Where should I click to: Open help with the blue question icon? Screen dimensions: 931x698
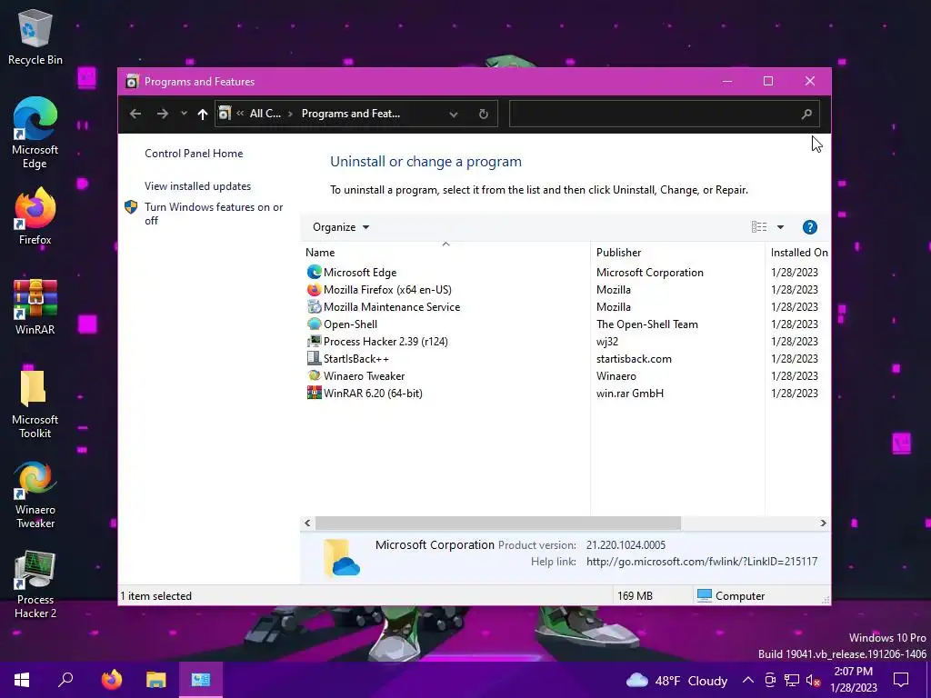(810, 226)
